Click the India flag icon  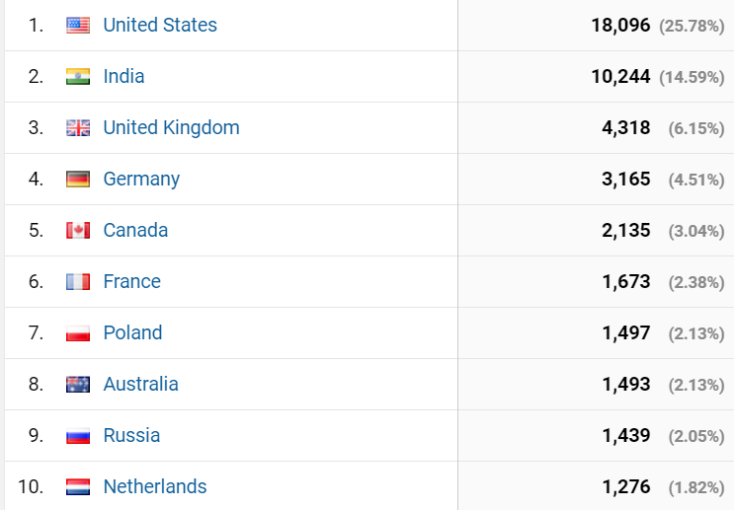(78, 77)
